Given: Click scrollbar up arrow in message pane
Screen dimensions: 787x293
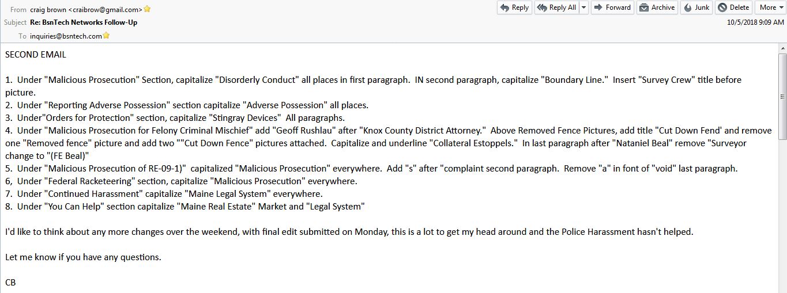Looking at the screenshot, I should 782,49.
